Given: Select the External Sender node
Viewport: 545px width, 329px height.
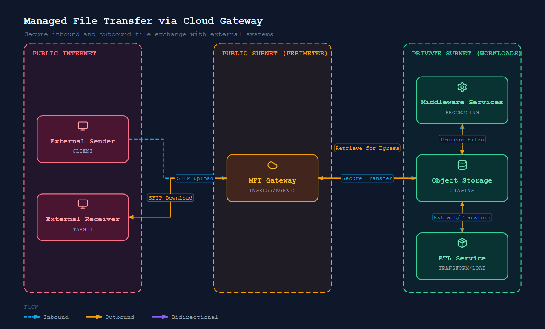Looking at the screenshot, I should (83, 139).
